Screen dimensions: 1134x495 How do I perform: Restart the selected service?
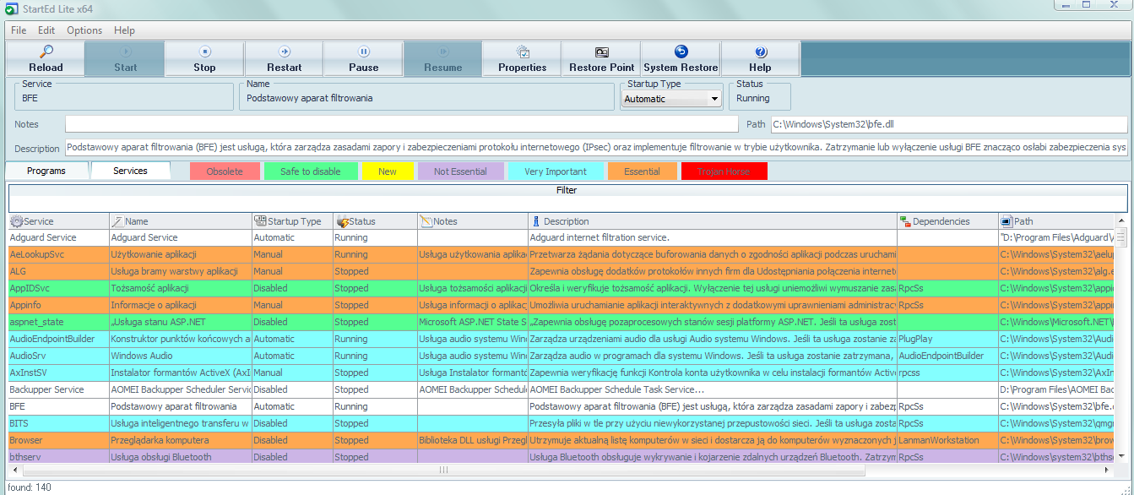tap(284, 59)
